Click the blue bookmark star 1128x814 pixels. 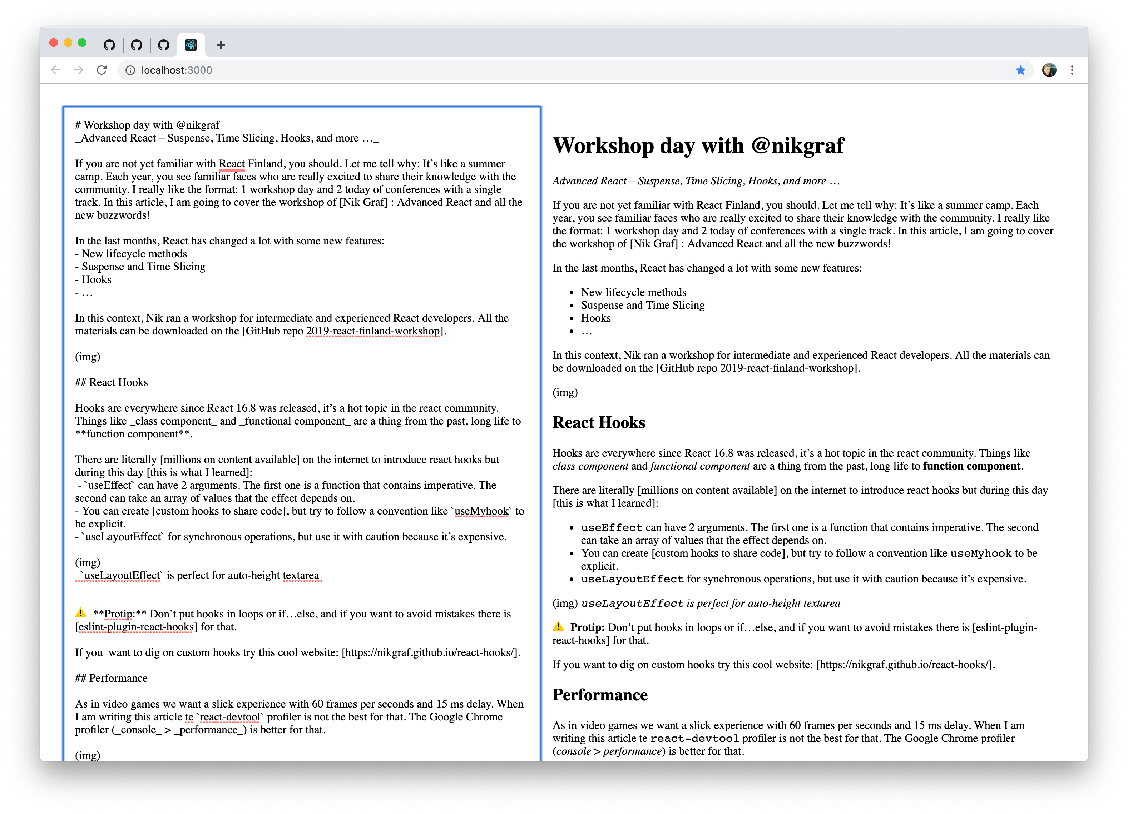click(x=1020, y=70)
